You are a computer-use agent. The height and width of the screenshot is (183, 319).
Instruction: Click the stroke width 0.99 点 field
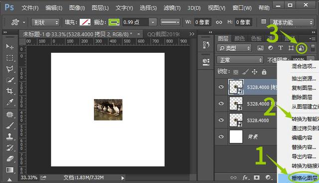click(136, 22)
